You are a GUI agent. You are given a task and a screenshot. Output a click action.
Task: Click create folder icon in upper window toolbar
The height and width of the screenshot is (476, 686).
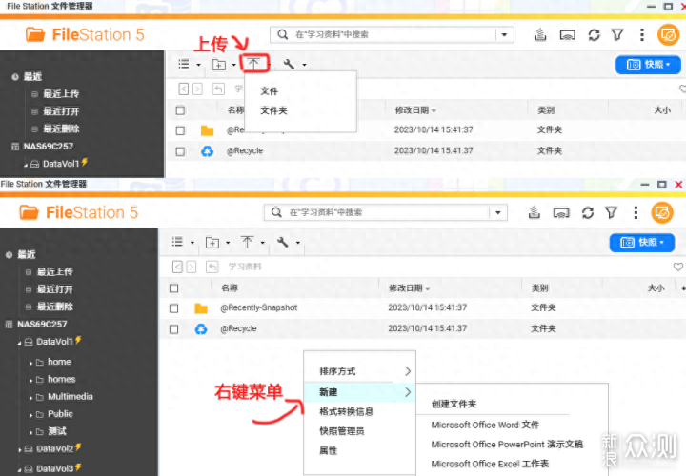click(219, 65)
